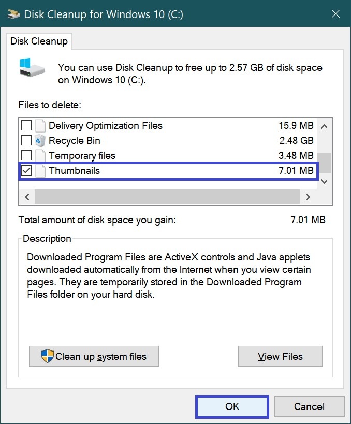Check the Recycle Bin checkbox

coord(26,140)
